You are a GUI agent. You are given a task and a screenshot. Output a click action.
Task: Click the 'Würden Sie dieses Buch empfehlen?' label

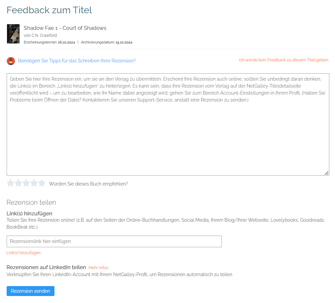coord(88,184)
